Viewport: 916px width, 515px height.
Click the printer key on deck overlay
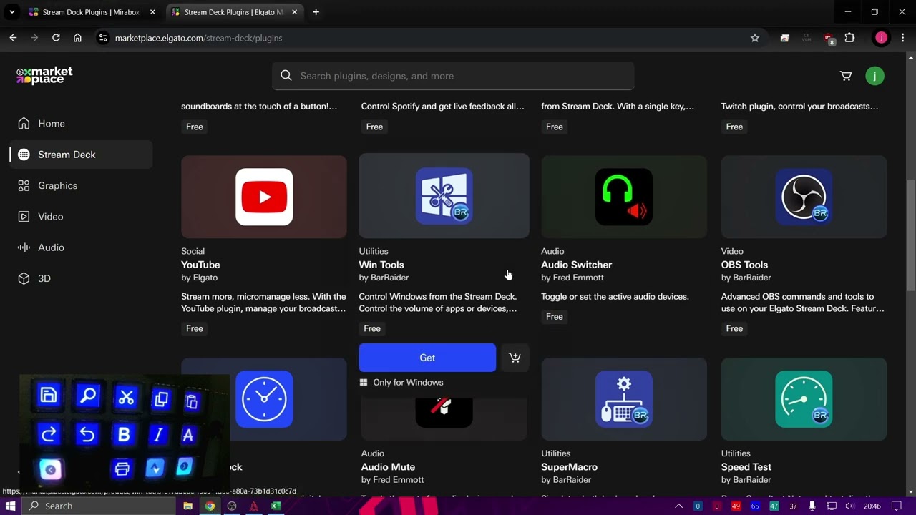tap(122, 469)
